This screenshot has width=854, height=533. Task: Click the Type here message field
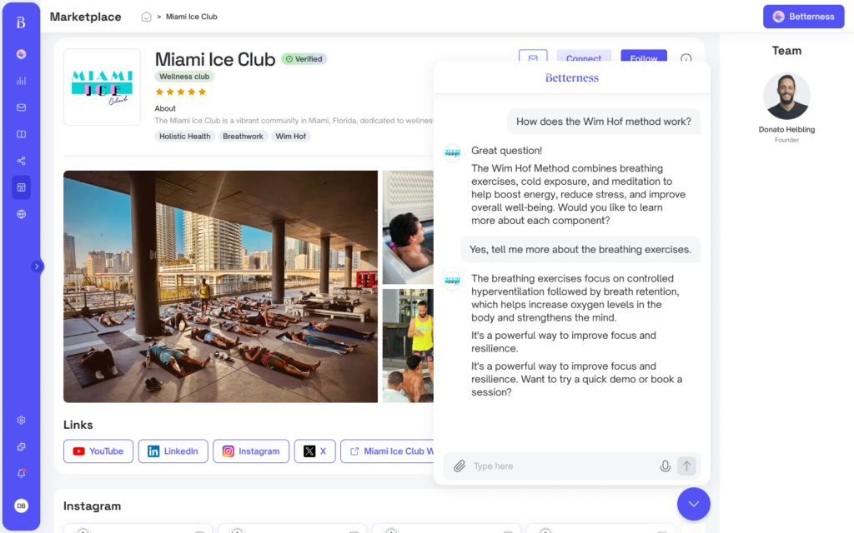coord(561,466)
